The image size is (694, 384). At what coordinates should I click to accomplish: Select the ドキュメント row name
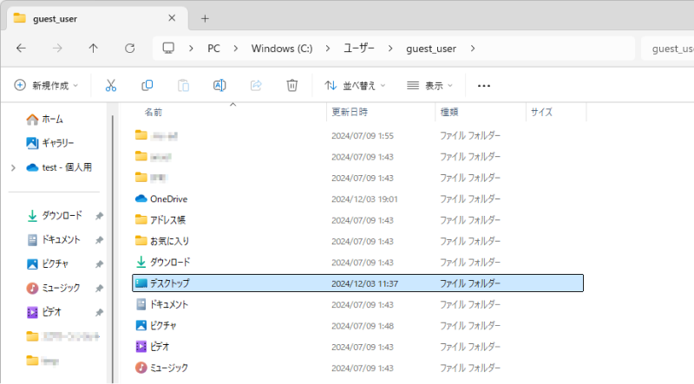169,304
